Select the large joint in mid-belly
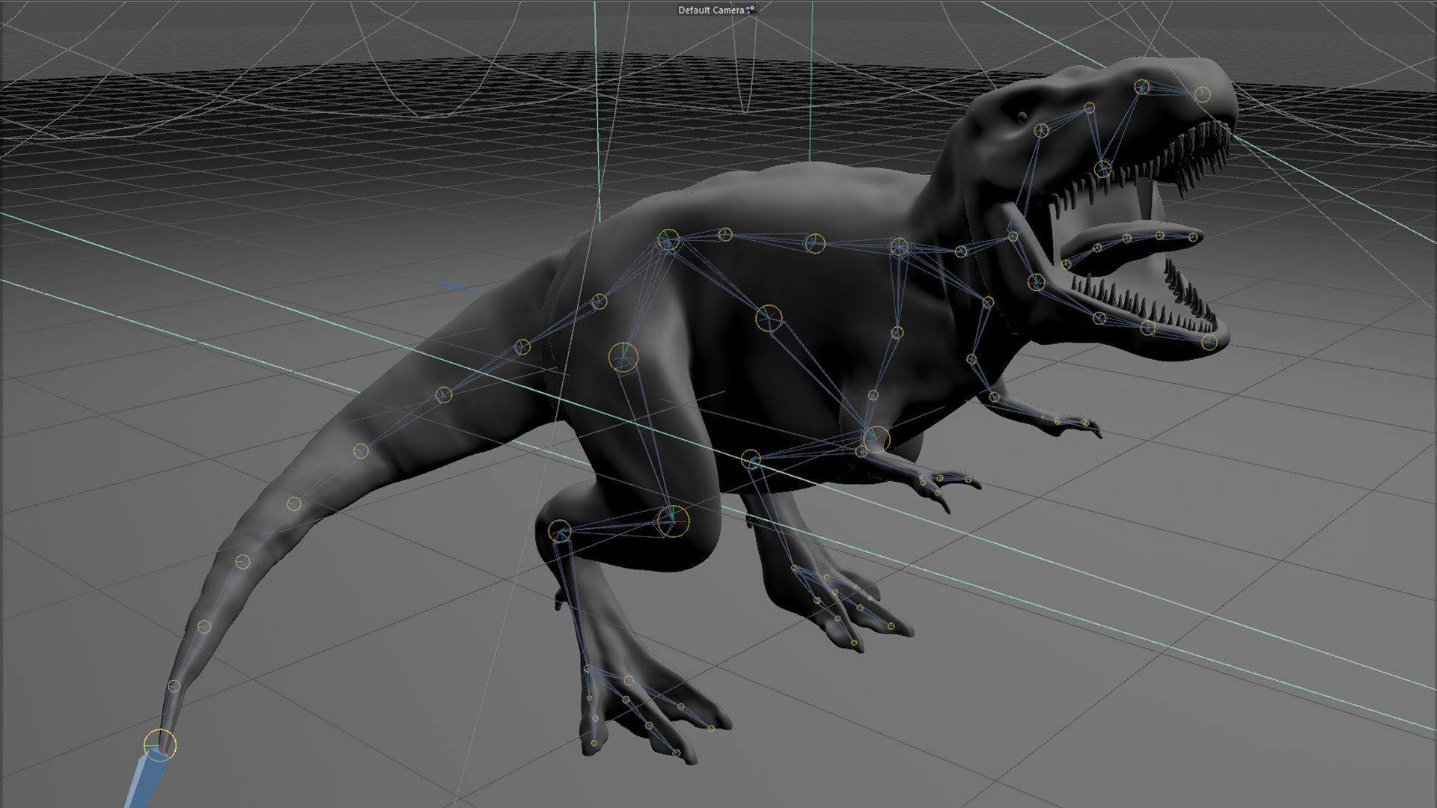The image size is (1437, 808). (x=769, y=318)
